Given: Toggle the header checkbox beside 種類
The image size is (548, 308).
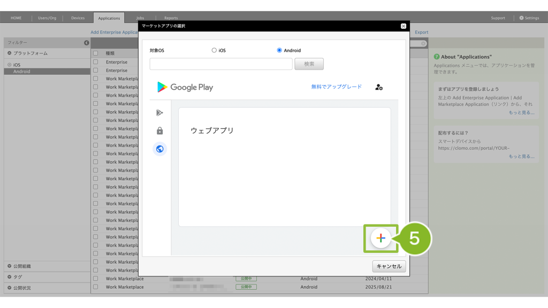Looking at the screenshot, I should (96, 53).
